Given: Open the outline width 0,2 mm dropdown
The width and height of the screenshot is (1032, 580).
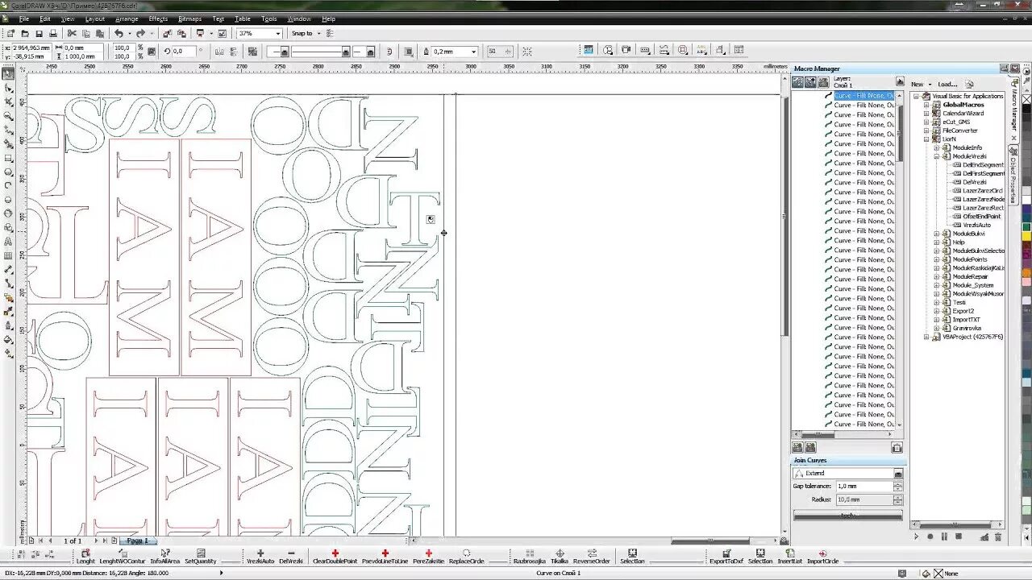Looking at the screenshot, I should tap(473, 51).
